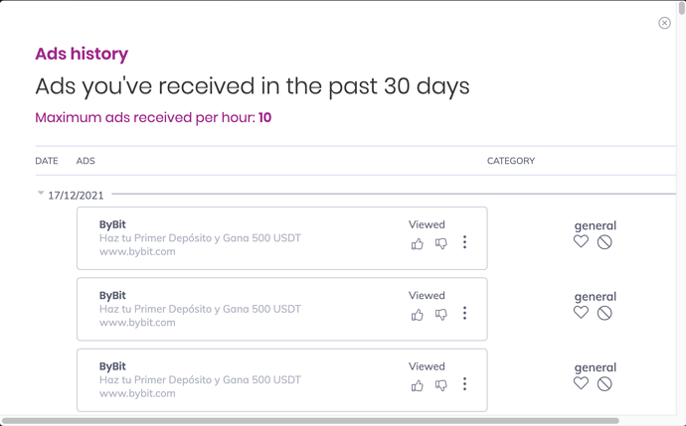This screenshot has width=686, height=426.
Task: Close the Ads history dialog
Action: (664, 23)
